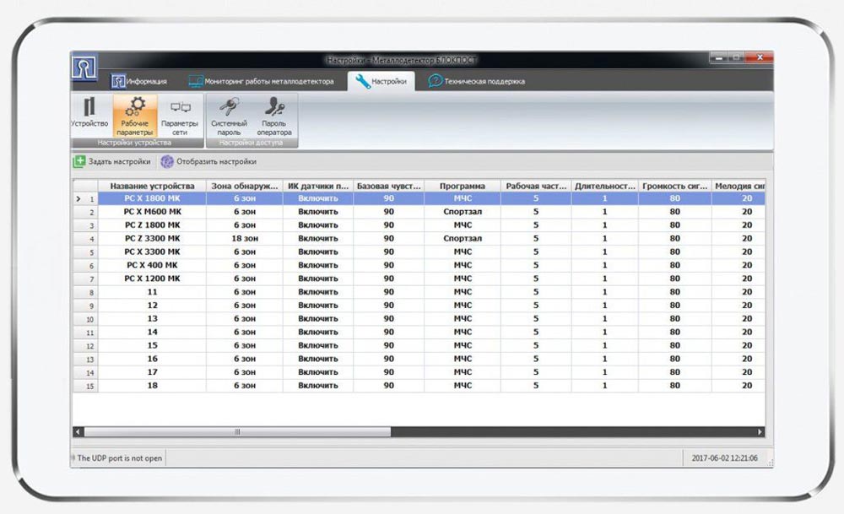The image size is (844, 514).
Task: Click the Программа column header
Action: [x=463, y=186]
